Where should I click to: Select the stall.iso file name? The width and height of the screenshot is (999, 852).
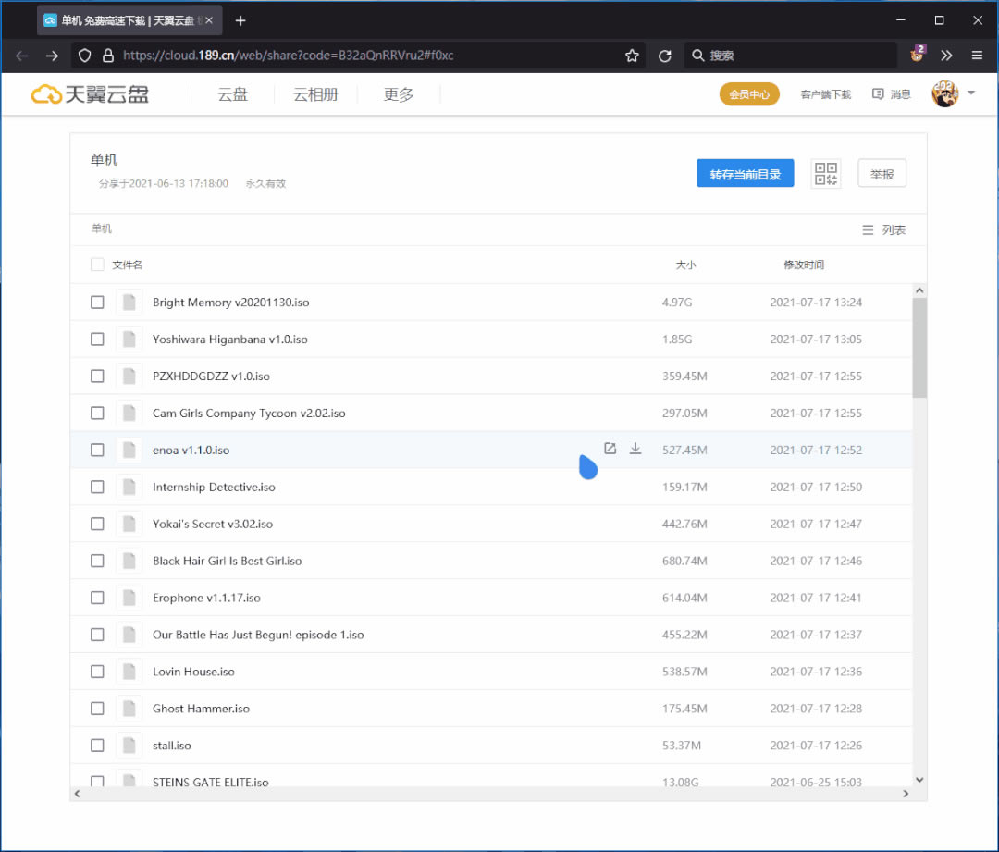click(171, 746)
